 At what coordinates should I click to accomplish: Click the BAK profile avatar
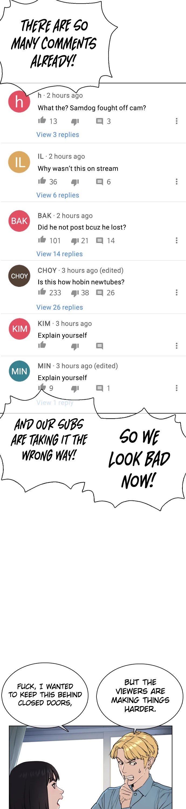(x=19, y=221)
